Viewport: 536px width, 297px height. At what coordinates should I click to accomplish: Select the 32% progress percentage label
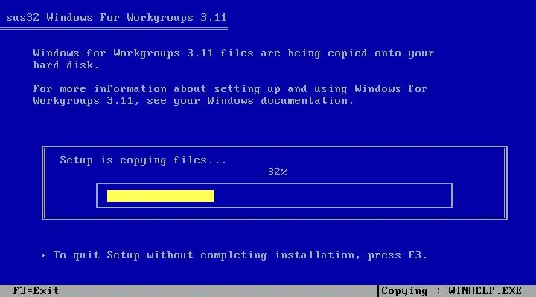coord(277,172)
